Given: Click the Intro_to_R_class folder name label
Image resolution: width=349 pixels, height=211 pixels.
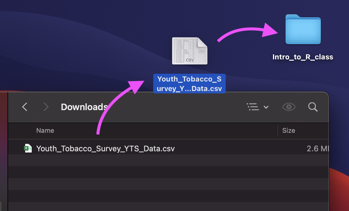Looking at the screenshot, I should [x=303, y=57].
